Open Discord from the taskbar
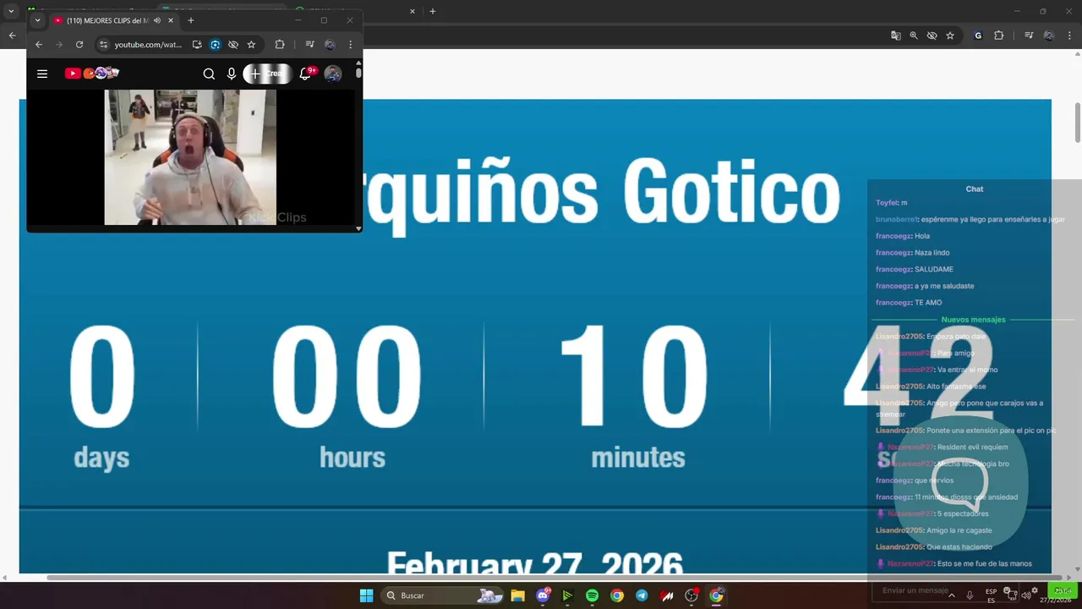 click(x=543, y=595)
